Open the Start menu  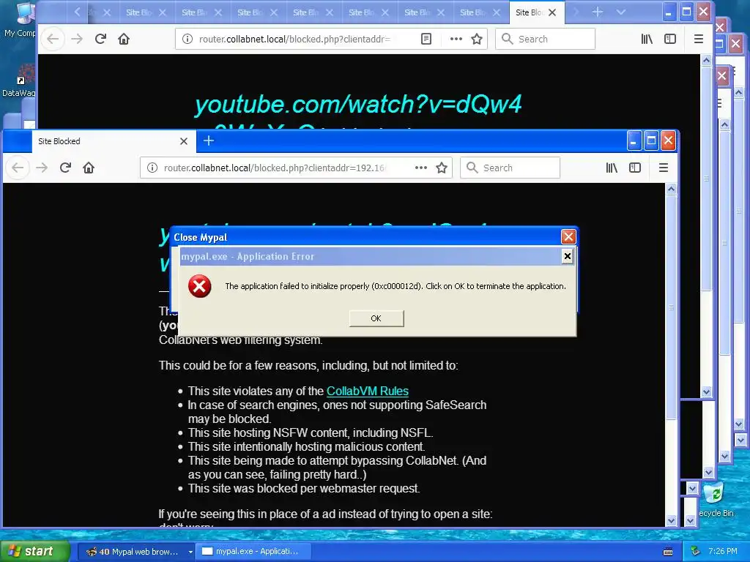pos(34,551)
